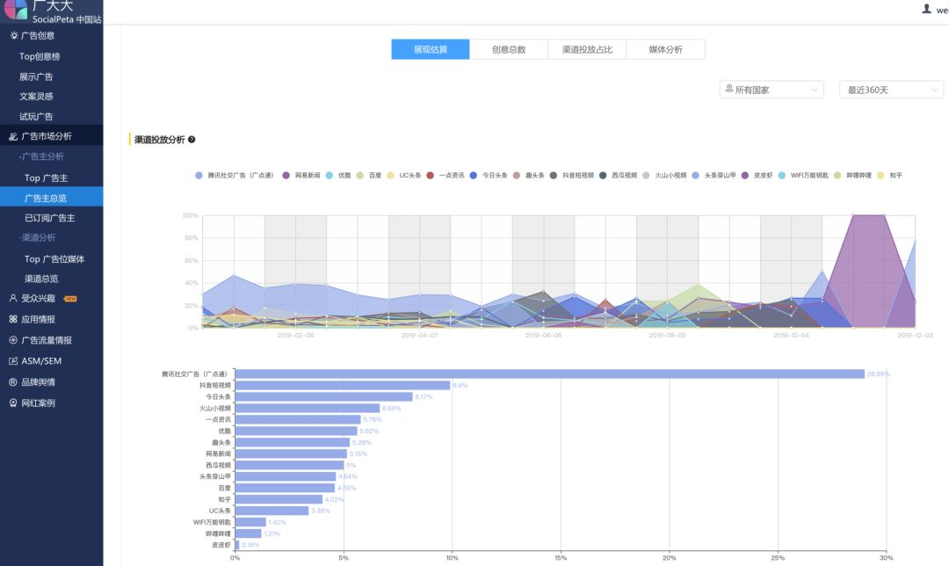This screenshot has height=566, width=949.
Task: Open the 渠道投放占比 tab
Action: pos(587,49)
